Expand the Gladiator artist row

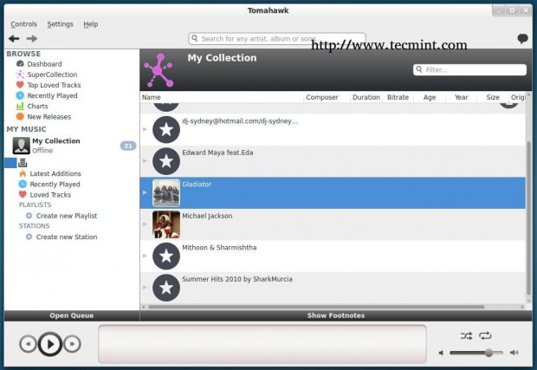(145, 192)
